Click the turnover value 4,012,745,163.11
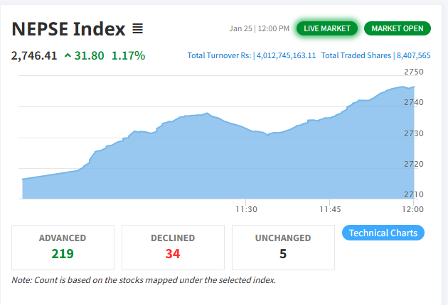This screenshot has height=305, width=448. click(x=286, y=55)
